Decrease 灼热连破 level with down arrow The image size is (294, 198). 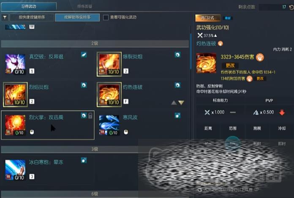[x=181, y=103]
